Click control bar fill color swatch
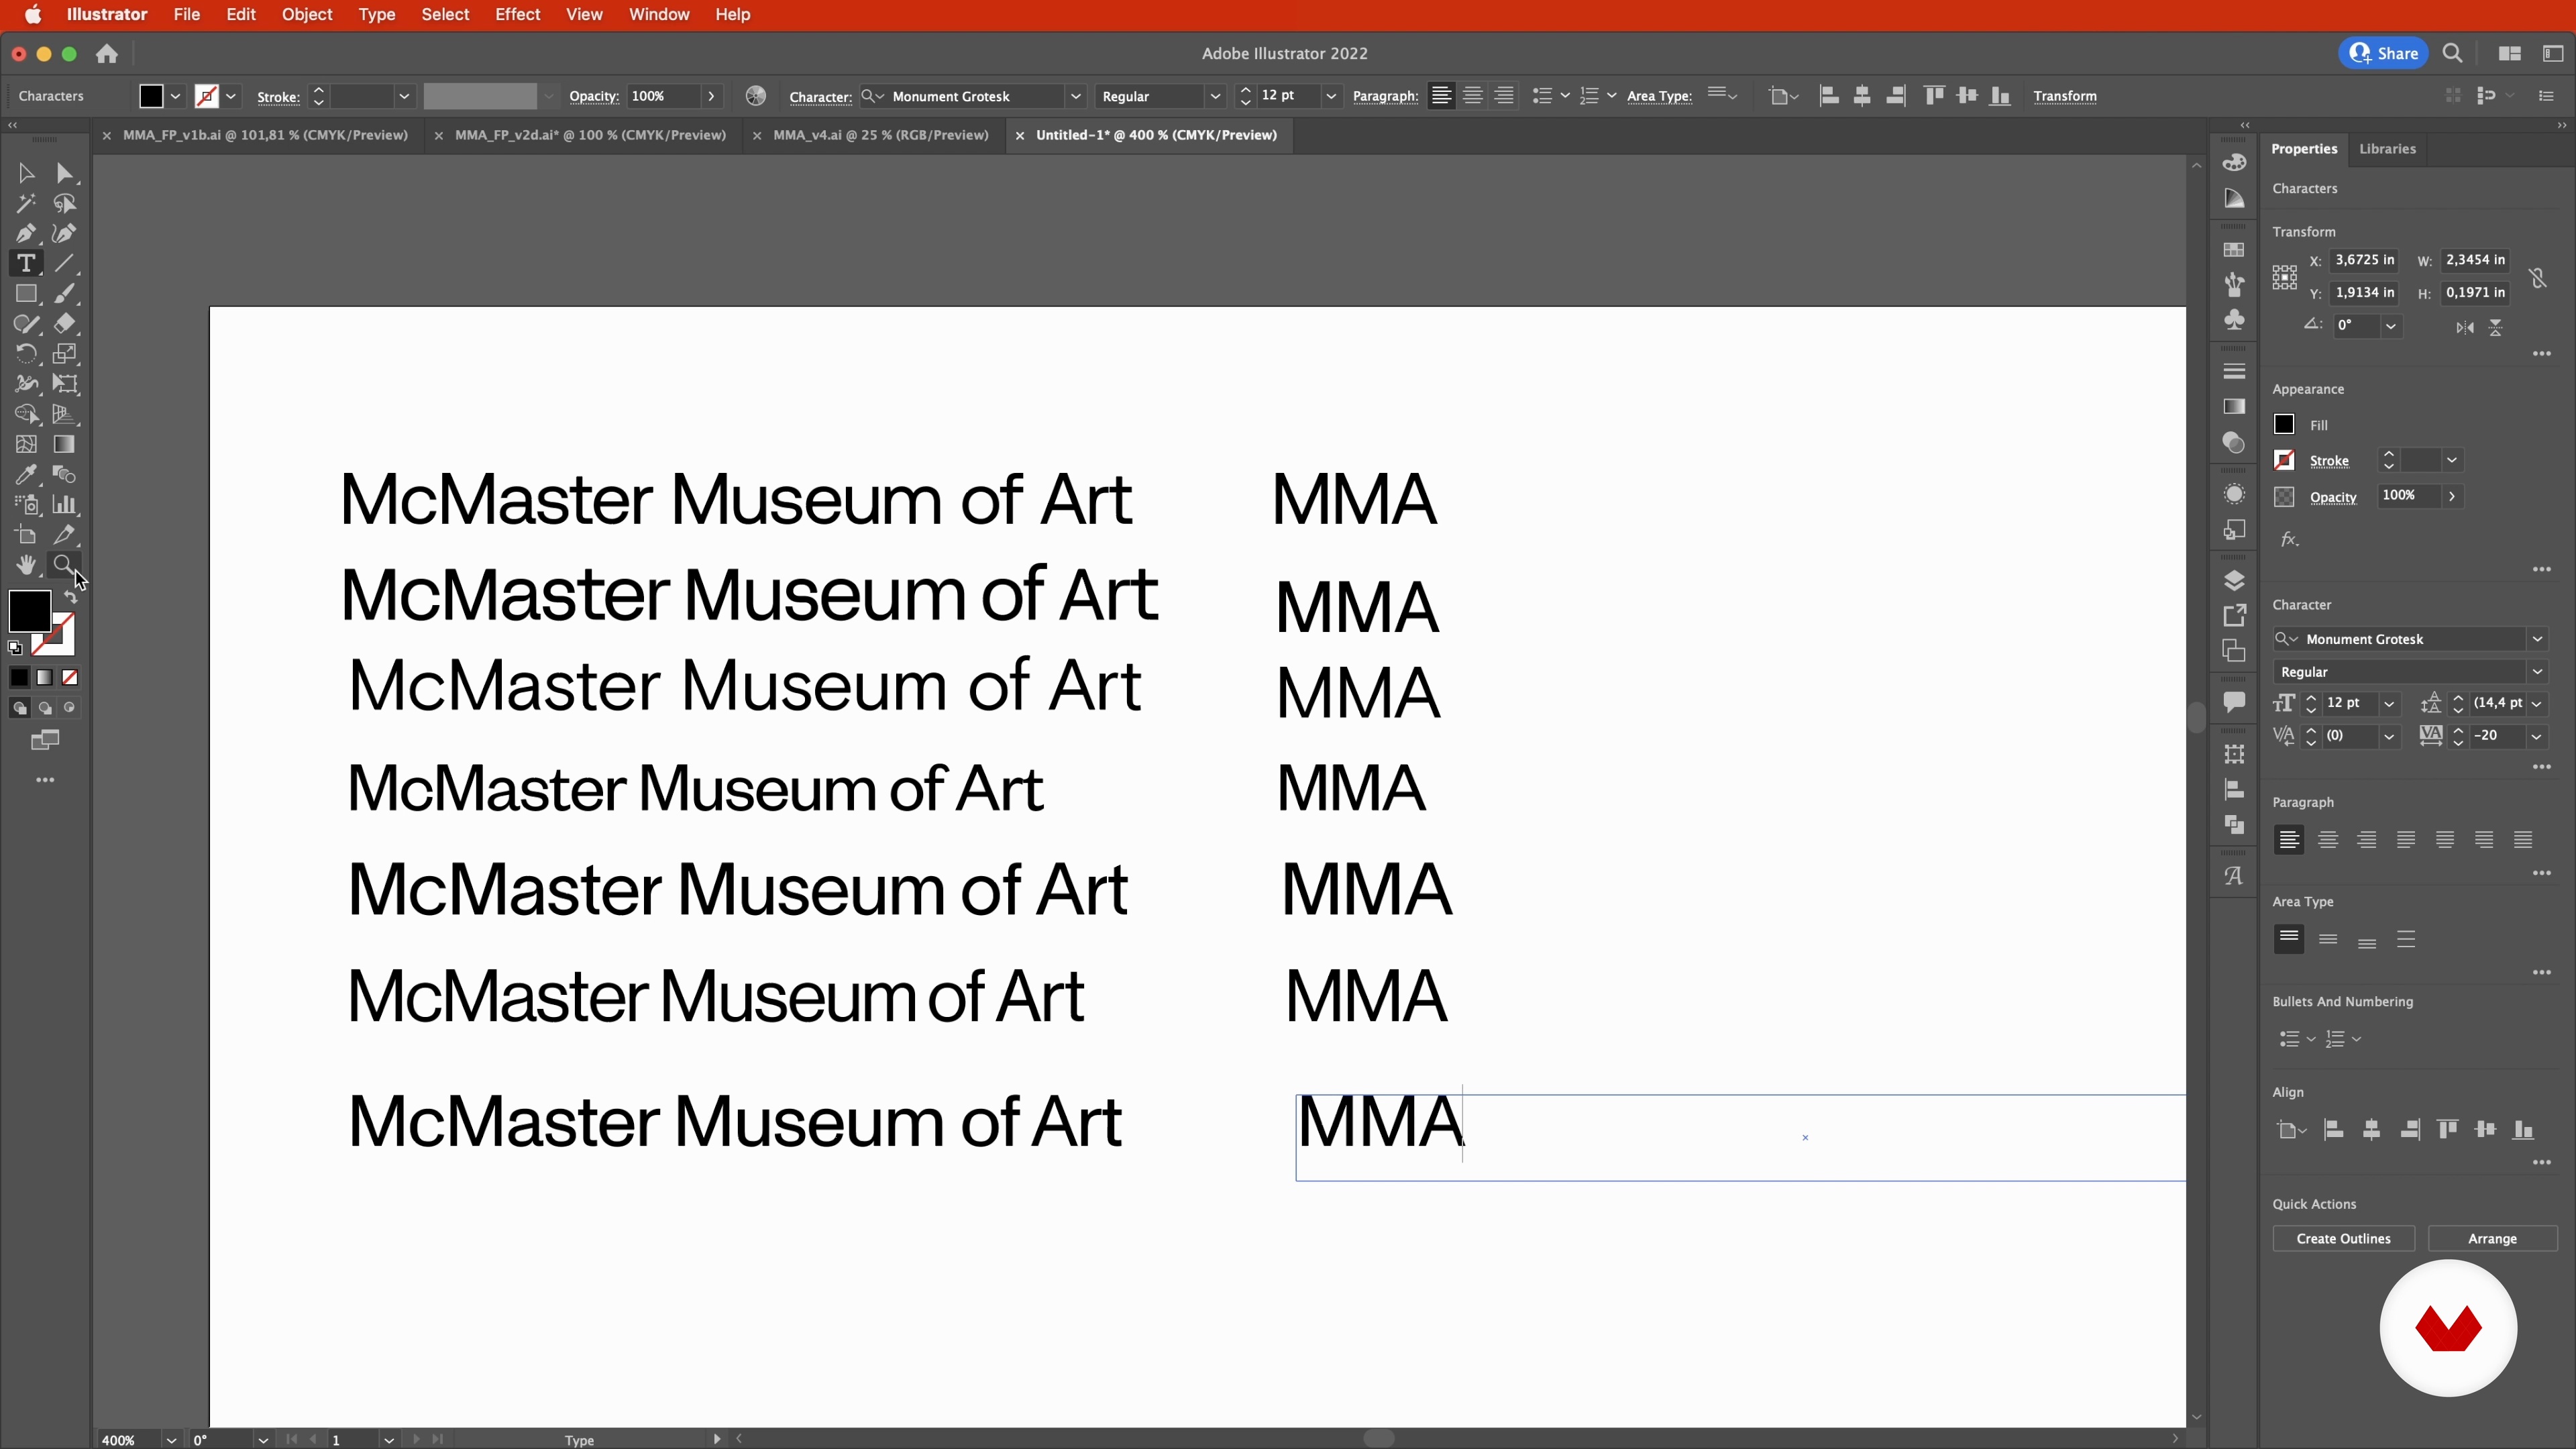 pos(150,96)
